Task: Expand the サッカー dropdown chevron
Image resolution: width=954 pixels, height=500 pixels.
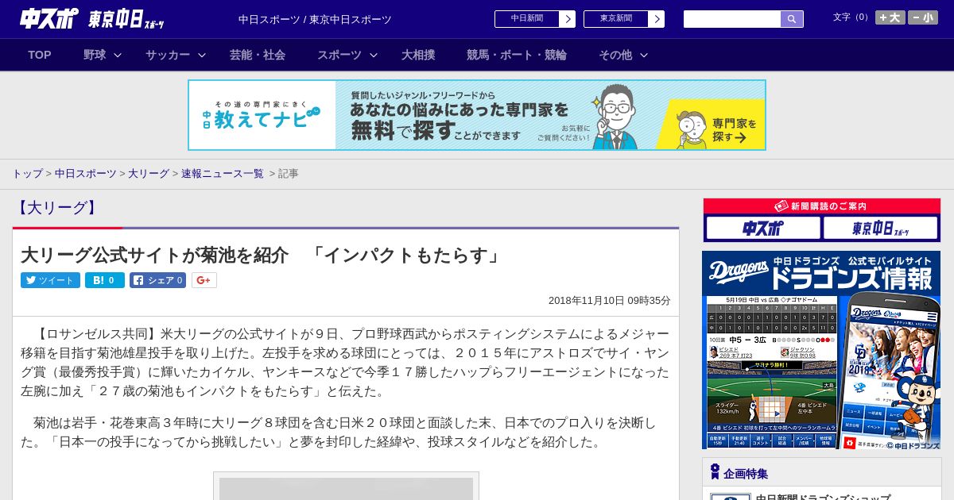Action: tap(202, 55)
